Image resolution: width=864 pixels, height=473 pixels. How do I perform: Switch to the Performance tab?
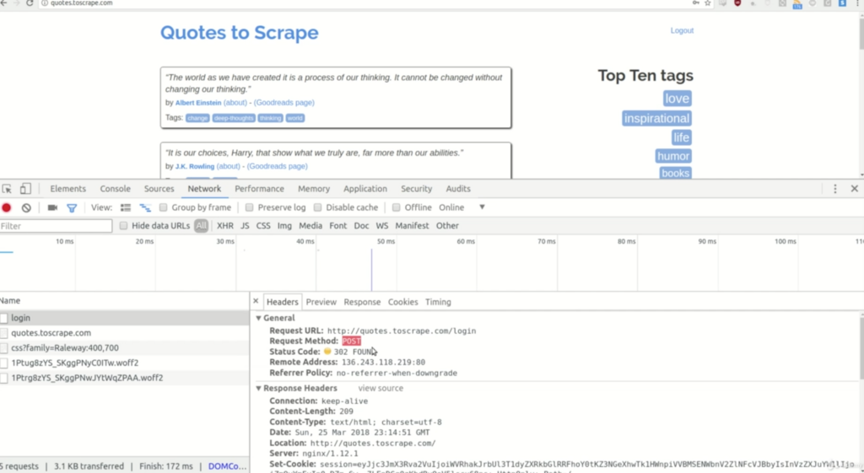(259, 189)
